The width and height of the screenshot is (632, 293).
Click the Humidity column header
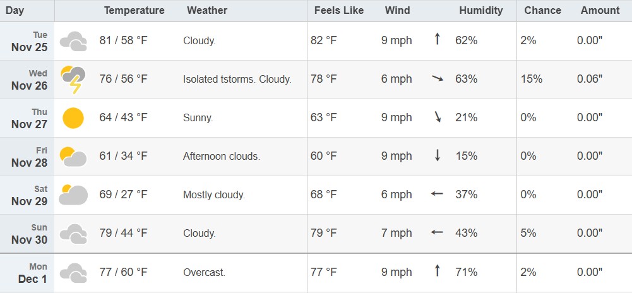click(481, 10)
